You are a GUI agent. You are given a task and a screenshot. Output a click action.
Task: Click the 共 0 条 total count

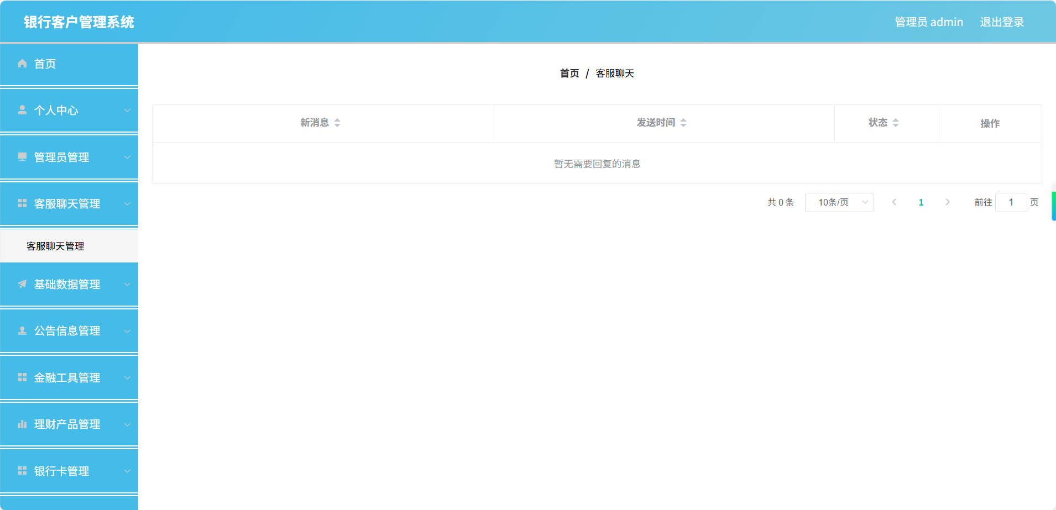click(x=781, y=202)
